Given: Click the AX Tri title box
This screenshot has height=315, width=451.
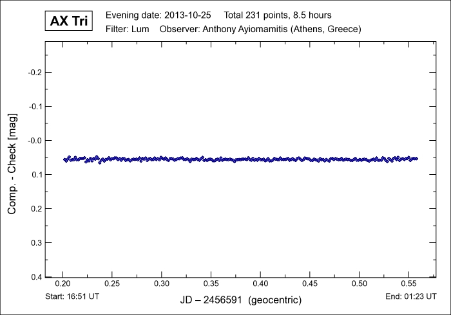Looking at the screenshot, I should (x=68, y=21).
